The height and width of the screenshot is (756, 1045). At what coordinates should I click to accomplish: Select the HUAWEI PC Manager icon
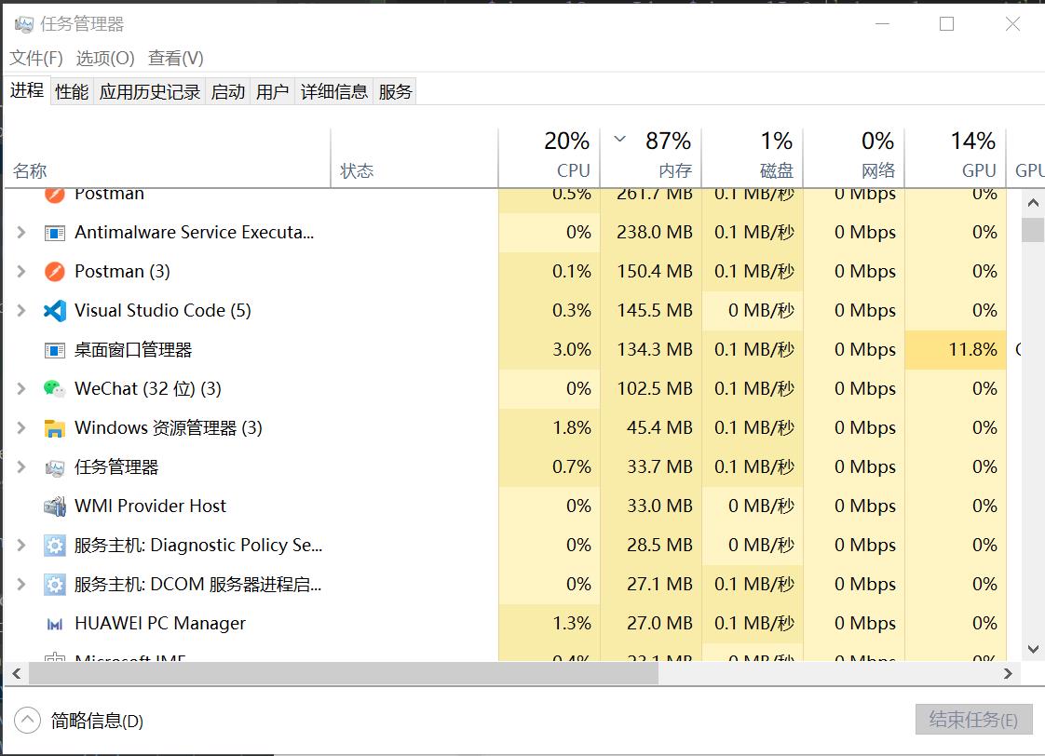coord(55,624)
